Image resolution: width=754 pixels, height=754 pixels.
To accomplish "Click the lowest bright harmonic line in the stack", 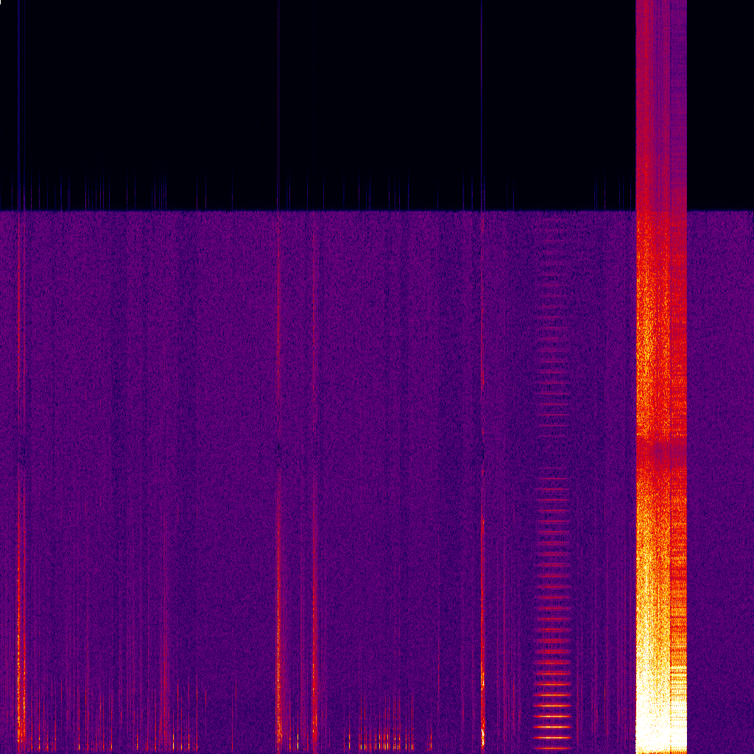I will point(553,736).
